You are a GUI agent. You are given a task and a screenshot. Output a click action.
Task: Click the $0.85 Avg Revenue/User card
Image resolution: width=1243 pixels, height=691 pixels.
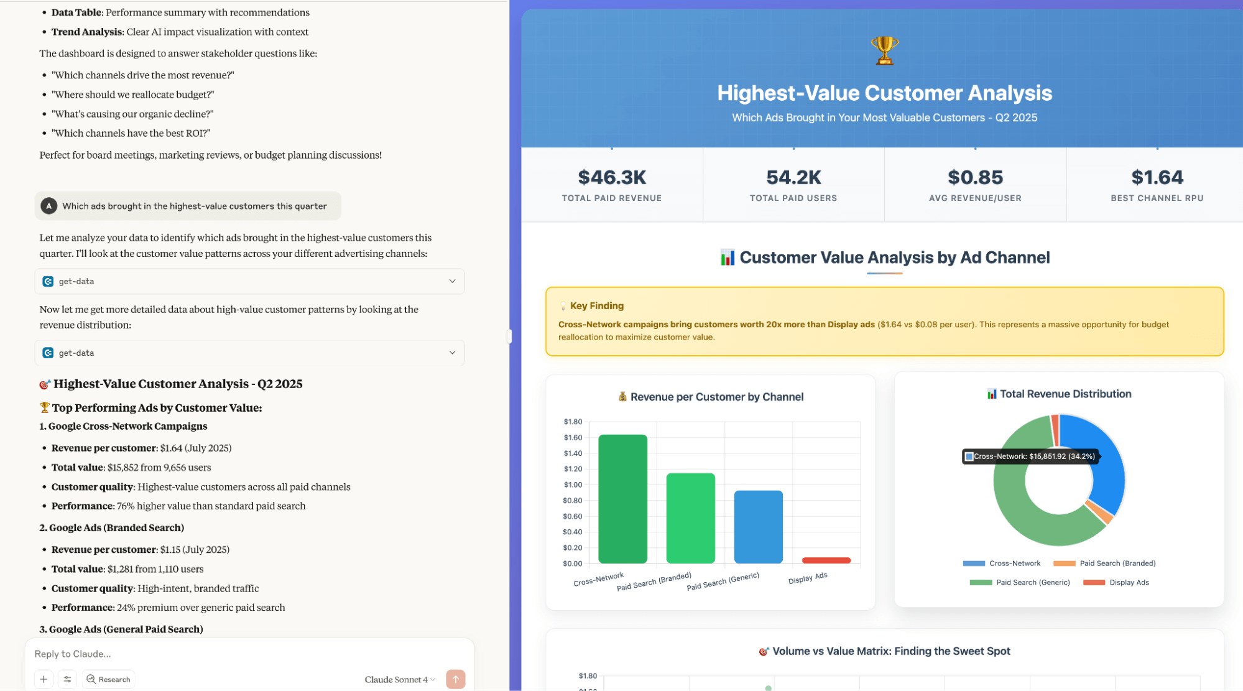(975, 185)
